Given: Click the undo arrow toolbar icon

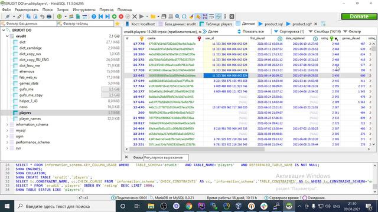Looking at the screenshot, I should click(42, 16).
